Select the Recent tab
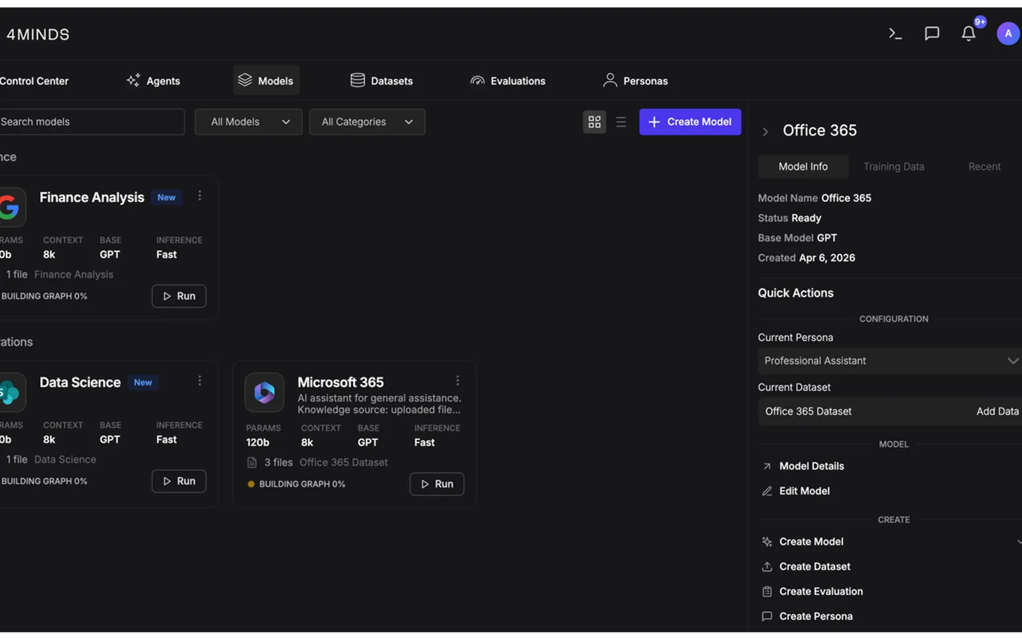The image size is (1022, 639). click(984, 167)
